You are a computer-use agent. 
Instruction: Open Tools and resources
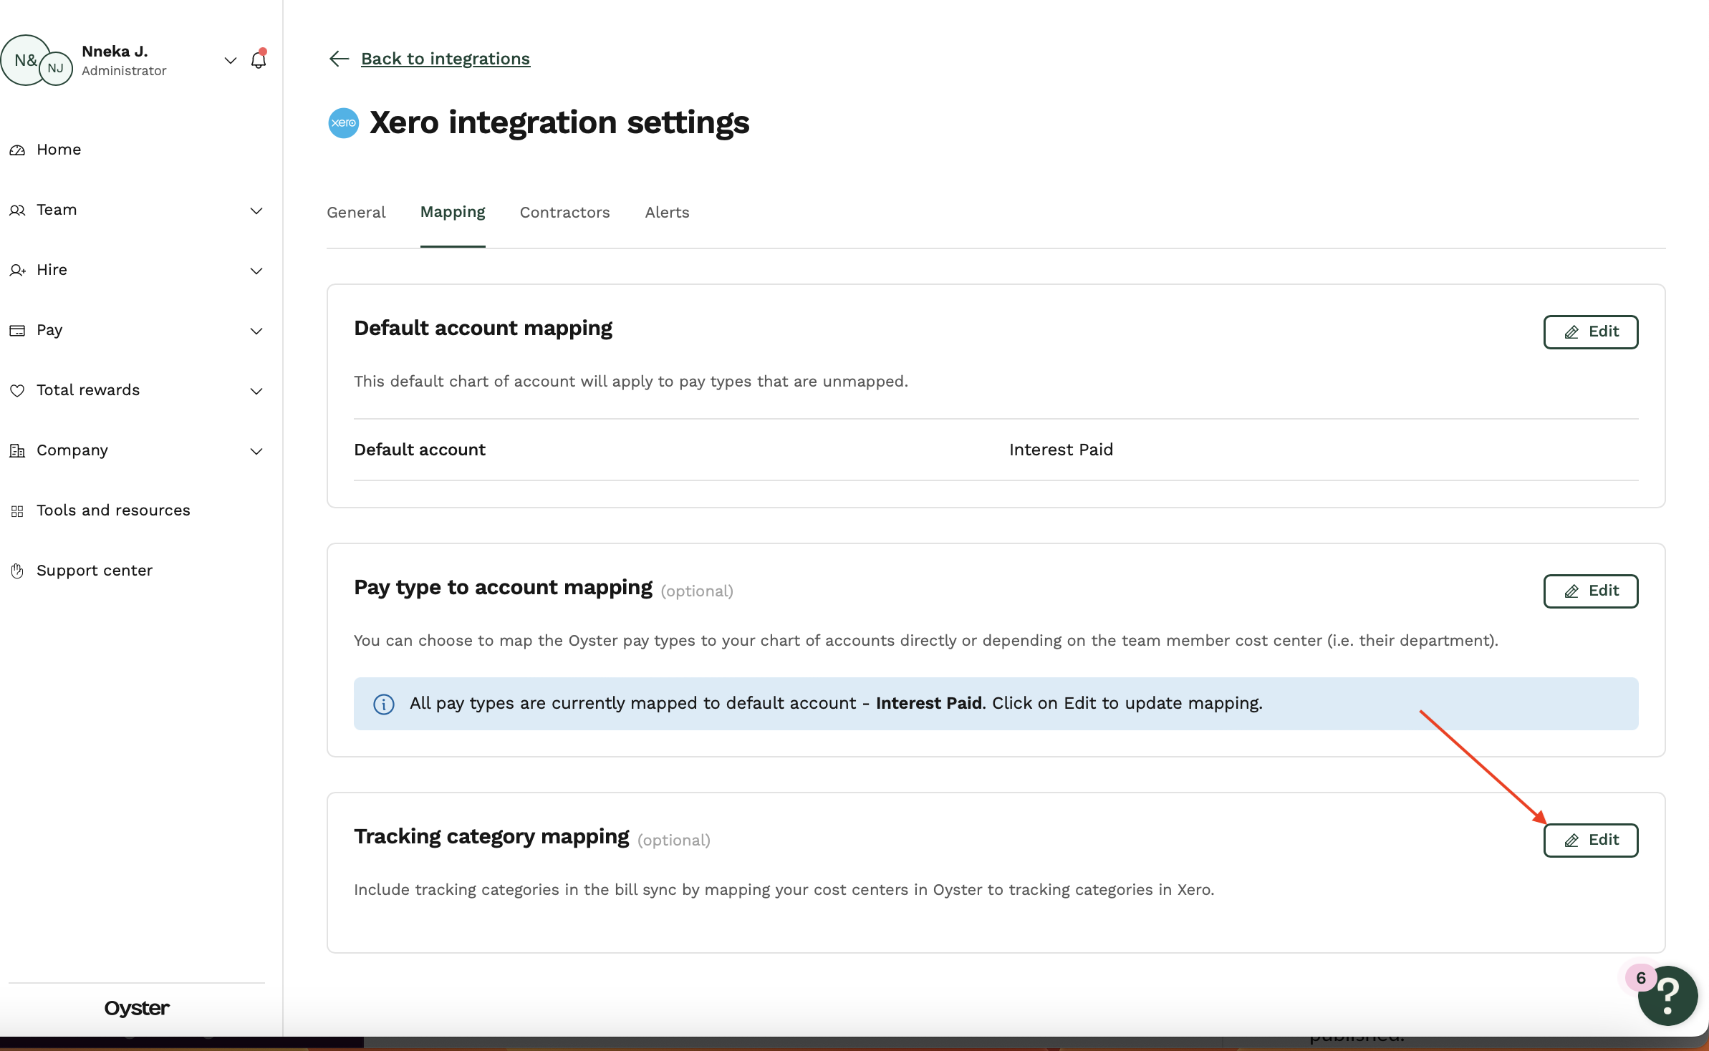(x=113, y=510)
